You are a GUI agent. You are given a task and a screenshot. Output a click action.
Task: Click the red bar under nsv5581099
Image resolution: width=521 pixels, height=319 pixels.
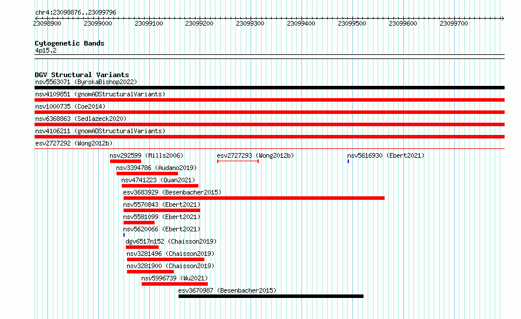coord(139,223)
